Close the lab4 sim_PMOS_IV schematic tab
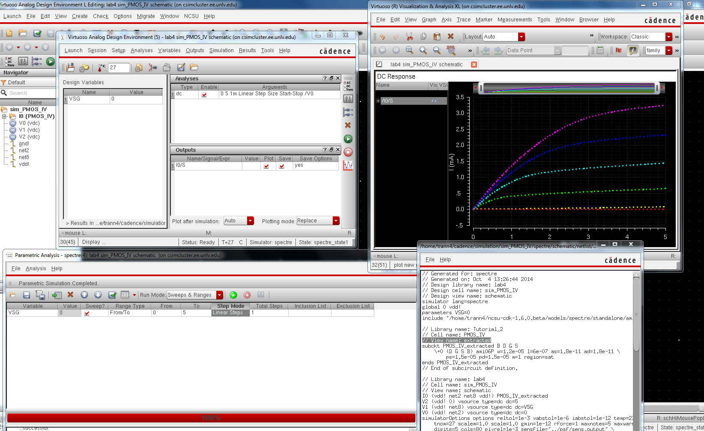This screenshot has height=431, width=704. tap(474, 65)
